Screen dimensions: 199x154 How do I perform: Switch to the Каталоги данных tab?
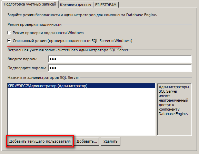click(76, 5)
